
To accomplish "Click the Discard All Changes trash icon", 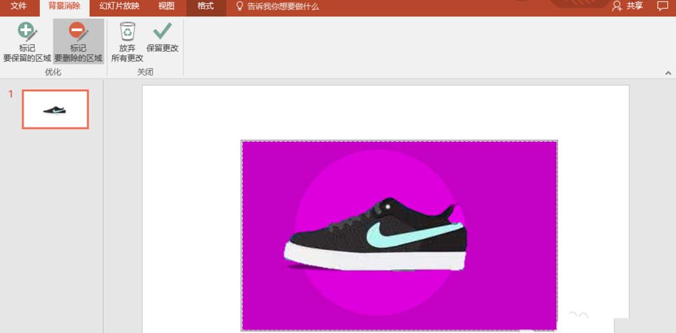I will click(x=127, y=32).
